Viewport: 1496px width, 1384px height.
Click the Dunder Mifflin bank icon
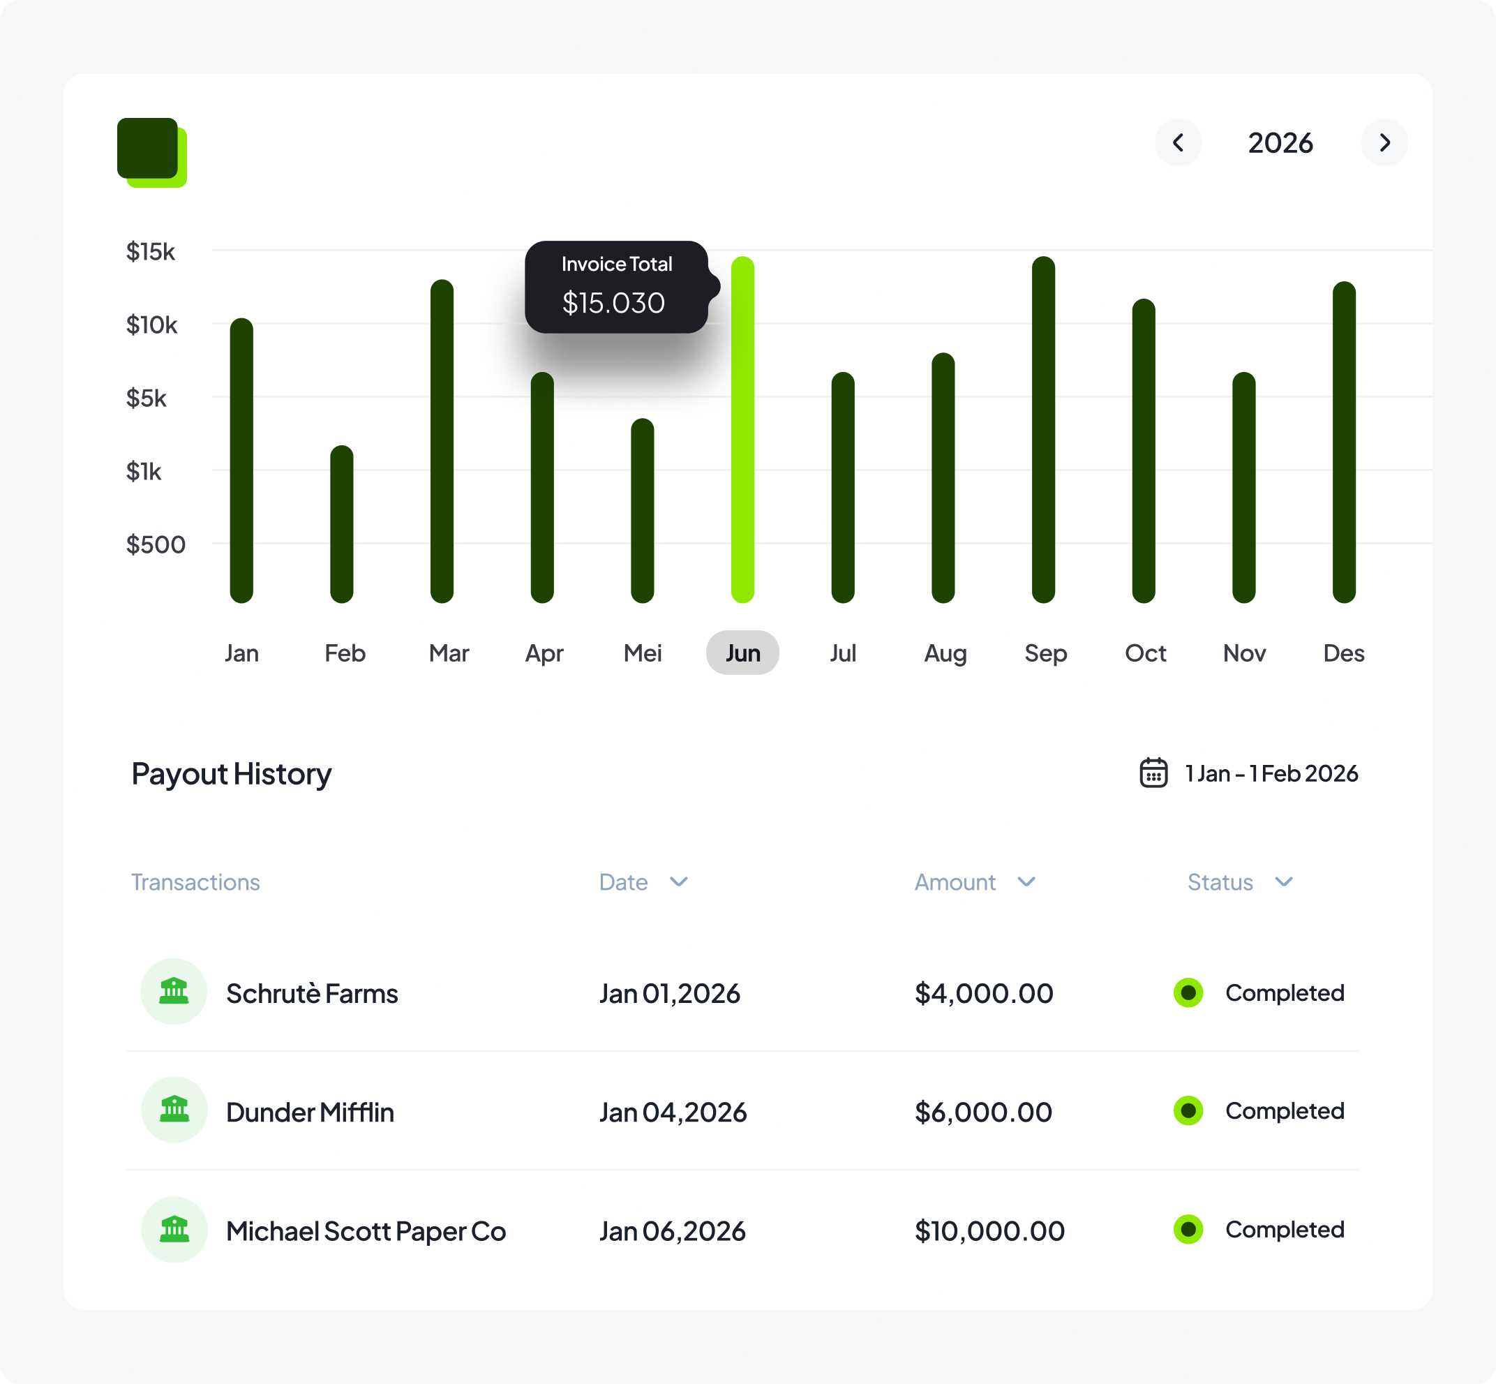point(174,1110)
